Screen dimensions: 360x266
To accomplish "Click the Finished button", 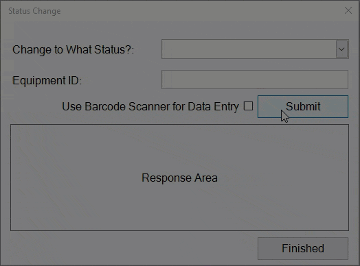I will click(303, 248).
